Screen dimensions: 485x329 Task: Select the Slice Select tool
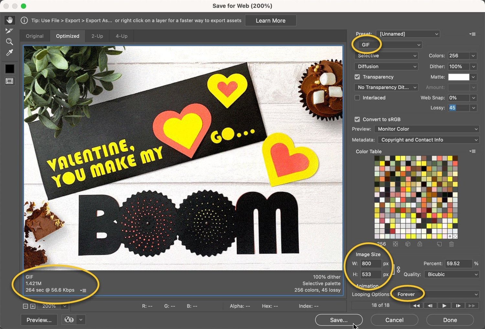(x=9, y=31)
